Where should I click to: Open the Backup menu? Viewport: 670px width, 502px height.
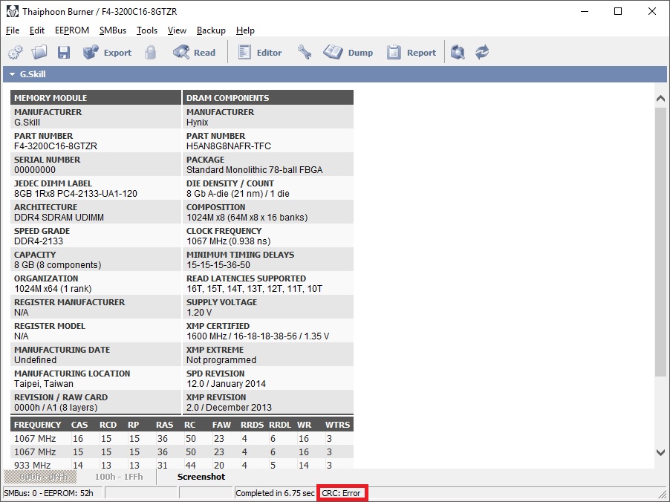[x=211, y=30]
